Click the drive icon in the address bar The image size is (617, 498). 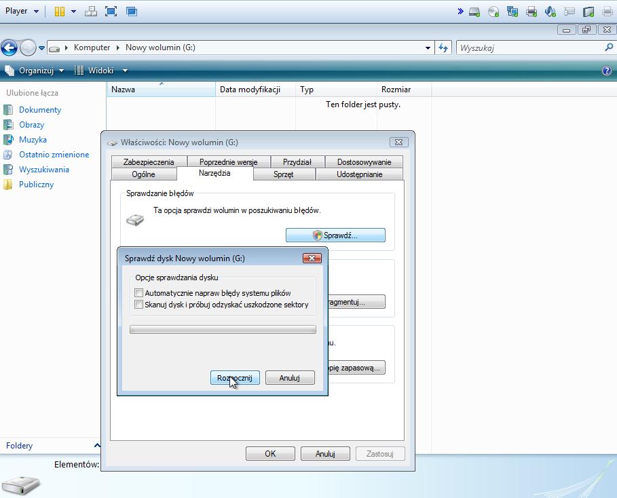click(x=54, y=48)
